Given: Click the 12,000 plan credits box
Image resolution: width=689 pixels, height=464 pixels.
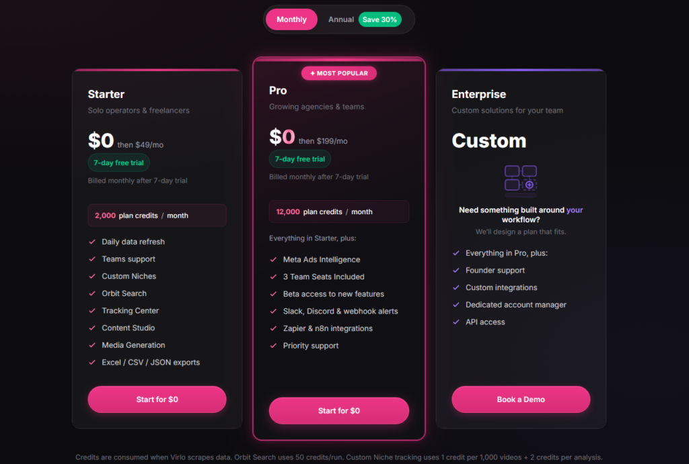Looking at the screenshot, I should (339, 212).
